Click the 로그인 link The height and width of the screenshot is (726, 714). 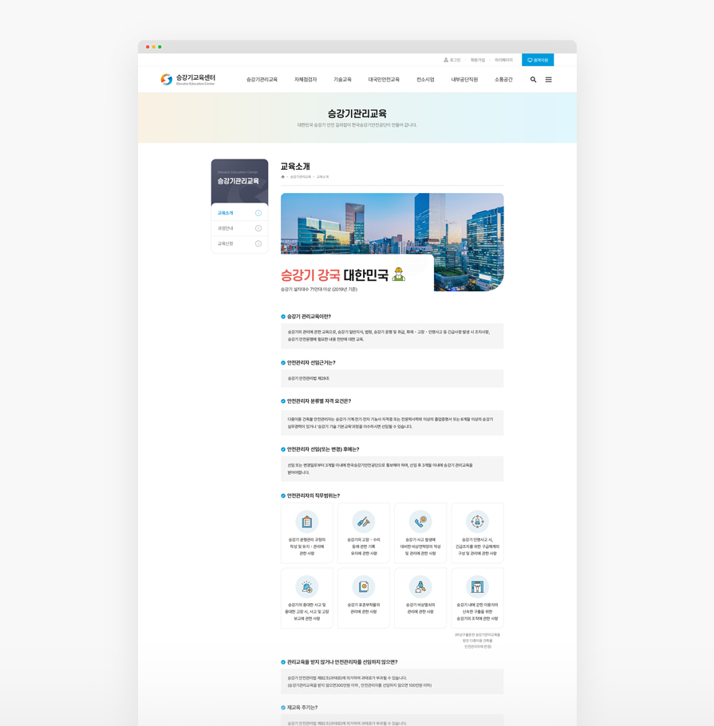pyautogui.click(x=452, y=60)
